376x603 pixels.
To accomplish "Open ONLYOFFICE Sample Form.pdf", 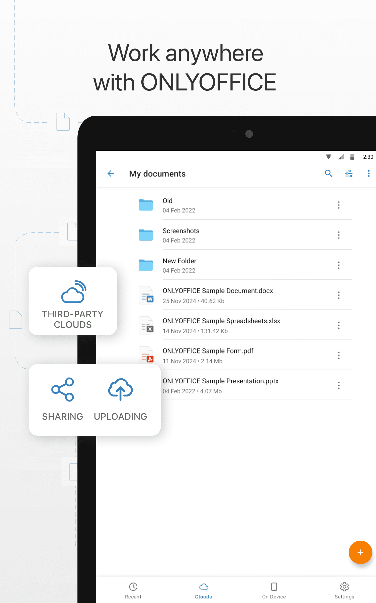I will click(208, 355).
